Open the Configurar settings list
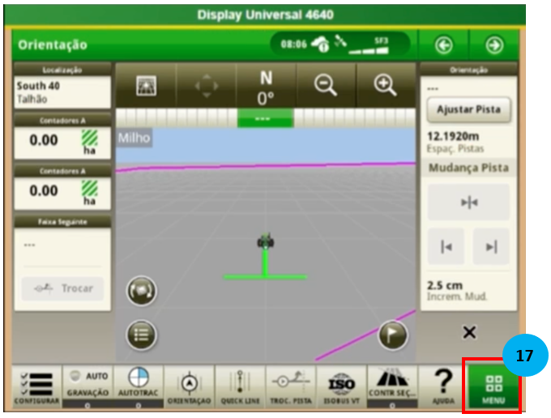This screenshot has width=551, height=418. (x=35, y=386)
